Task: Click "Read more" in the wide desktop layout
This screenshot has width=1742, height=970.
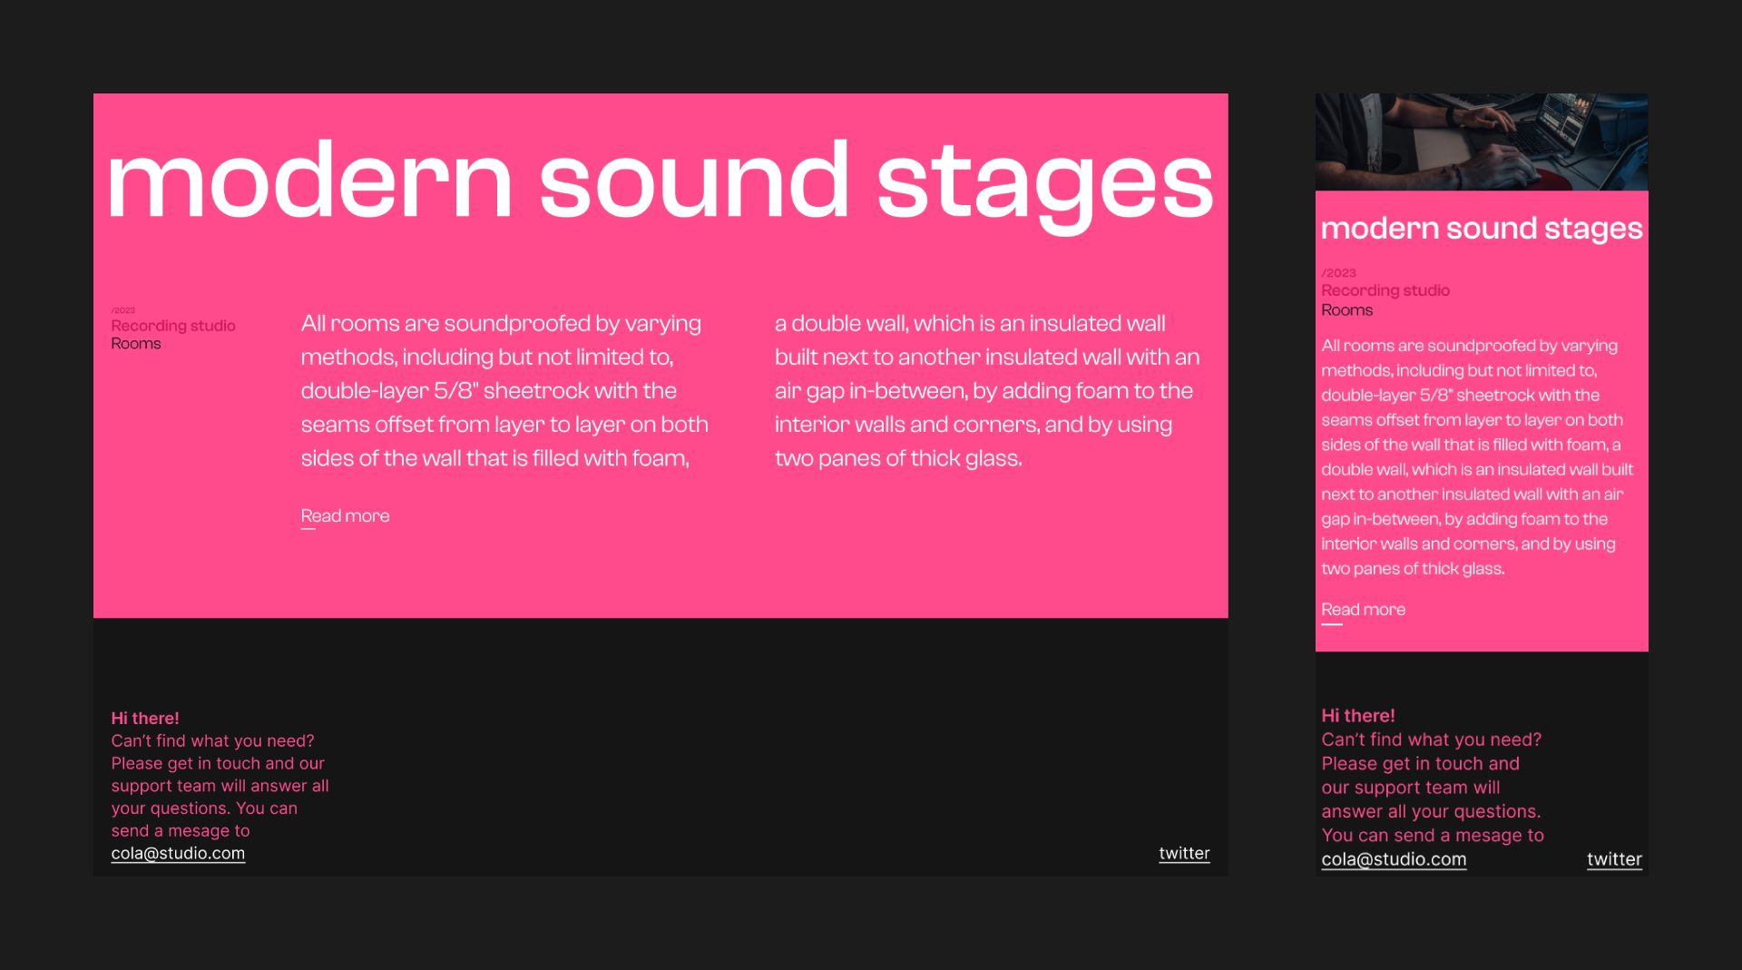Action: (x=345, y=515)
